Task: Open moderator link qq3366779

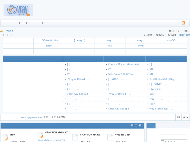Action: 59,140
